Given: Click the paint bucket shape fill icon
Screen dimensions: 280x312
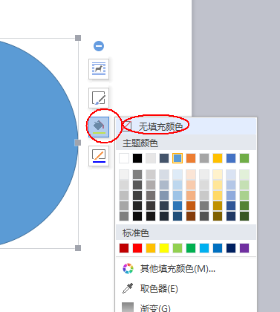Looking at the screenshot, I should [99, 127].
